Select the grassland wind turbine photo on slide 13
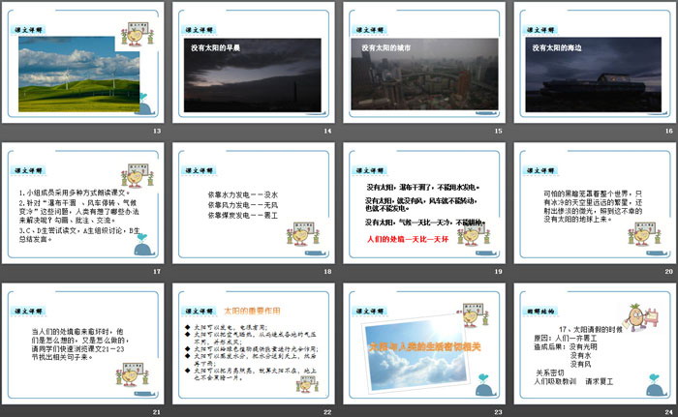Viewport: 678px width, 417px height. (79, 70)
